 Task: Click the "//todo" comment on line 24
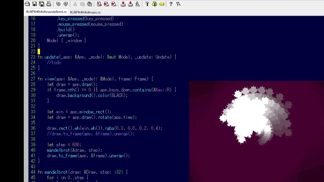[54, 62]
